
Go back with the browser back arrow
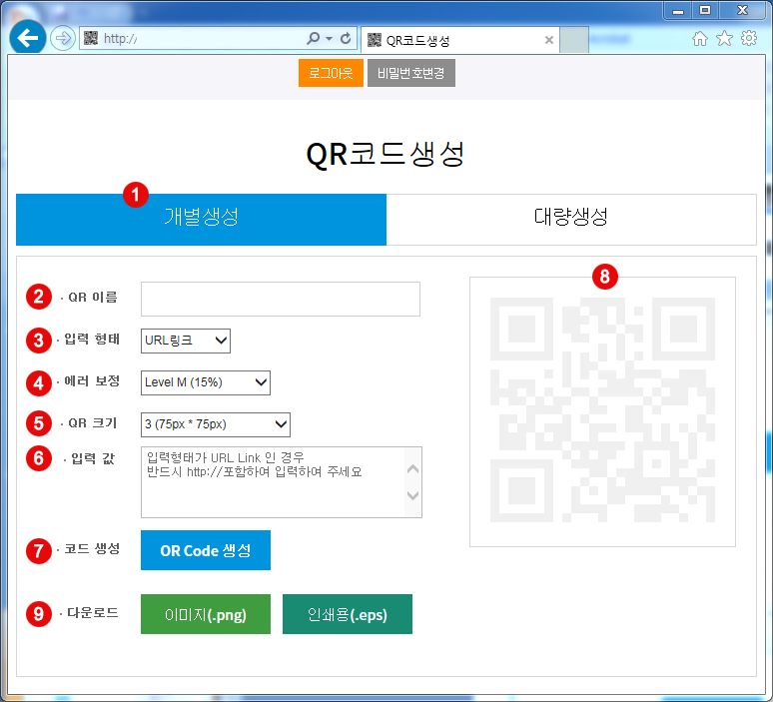point(28,38)
